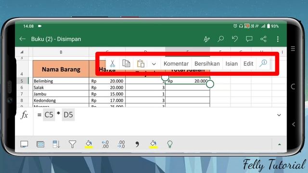Apply first yellow fill color bucket

pyautogui.click(x=89, y=144)
